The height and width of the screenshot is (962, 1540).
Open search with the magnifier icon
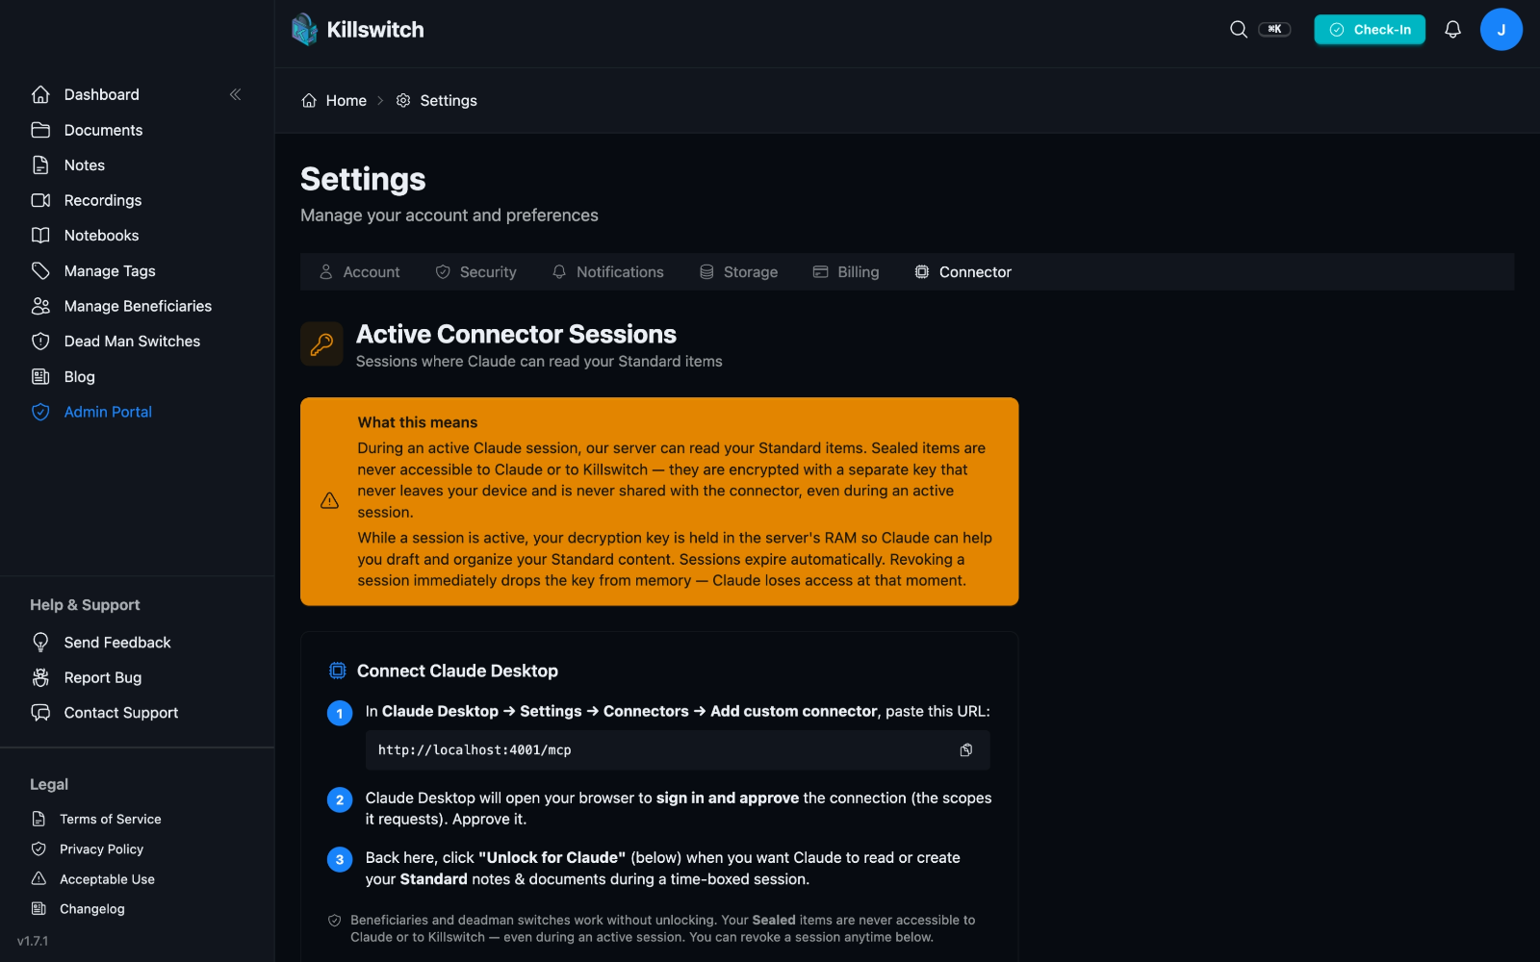click(x=1239, y=30)
